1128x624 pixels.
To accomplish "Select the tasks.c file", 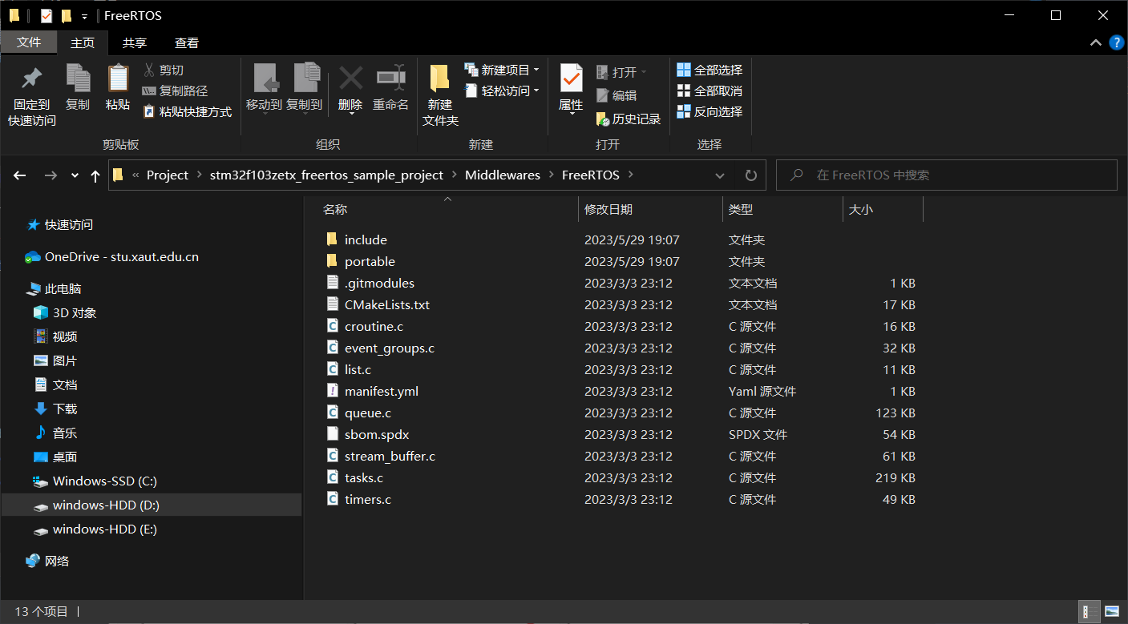I will point(363,478).
